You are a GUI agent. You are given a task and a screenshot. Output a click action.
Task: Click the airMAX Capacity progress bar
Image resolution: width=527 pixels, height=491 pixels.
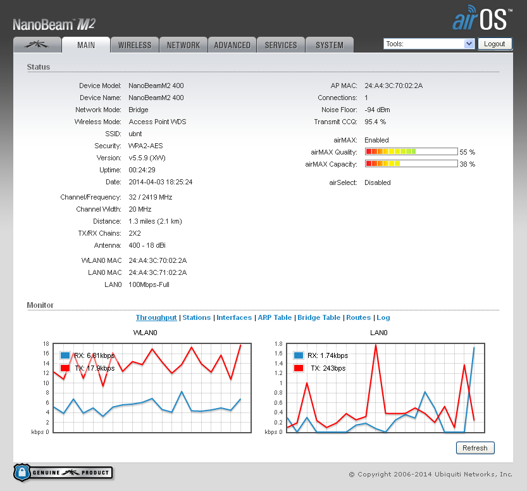point(411,164)
